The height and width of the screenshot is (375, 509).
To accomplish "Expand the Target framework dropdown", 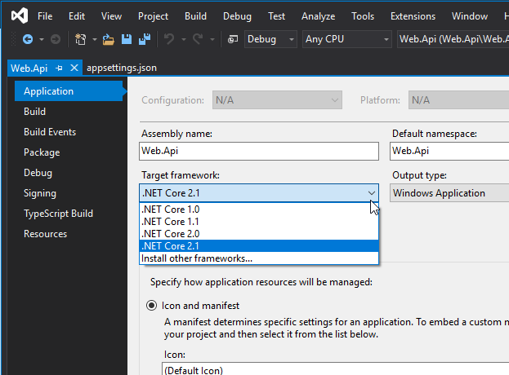I will tap(372, 193).
